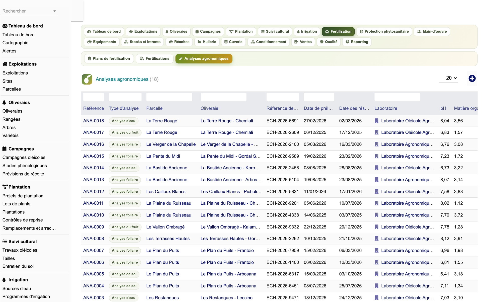Screen dimensions: 488x302
Task: Click the green olive Analyses agronomiques icon
Action: [x=87, y=79]
